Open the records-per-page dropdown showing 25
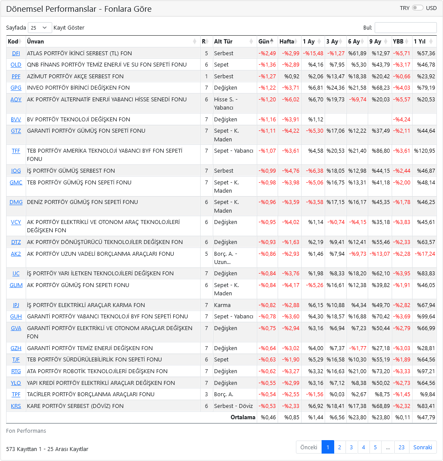This screenshot has width=443, height=461. (40, 28)
